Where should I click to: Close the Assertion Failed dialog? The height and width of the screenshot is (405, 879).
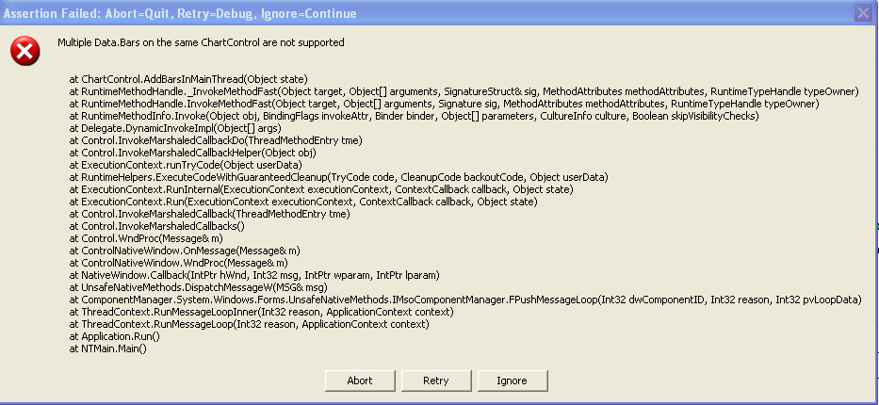[x=861, y=13]
